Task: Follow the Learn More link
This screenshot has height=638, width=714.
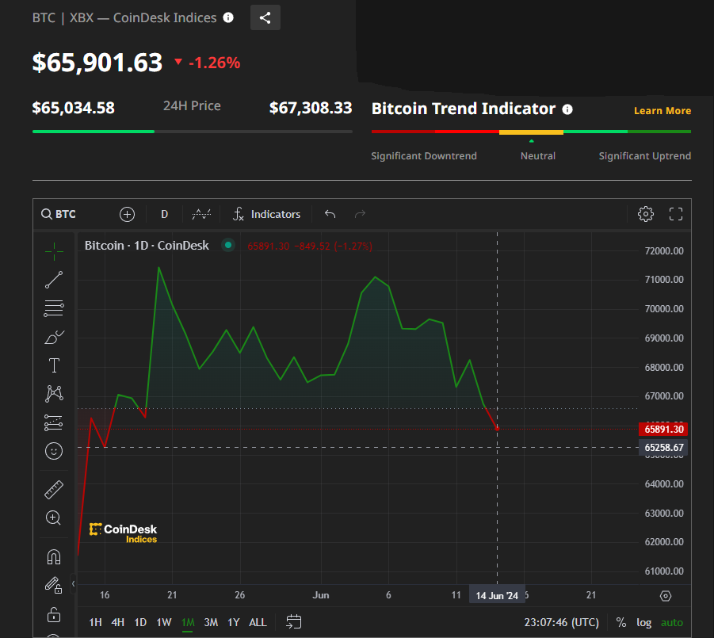Action: click(662, 111)
